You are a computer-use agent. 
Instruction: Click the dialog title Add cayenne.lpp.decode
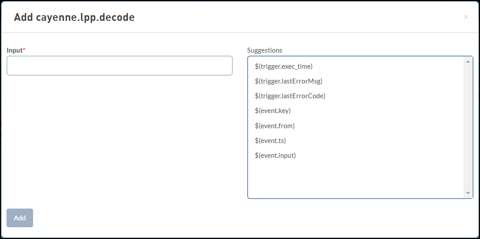pos(74,17)
